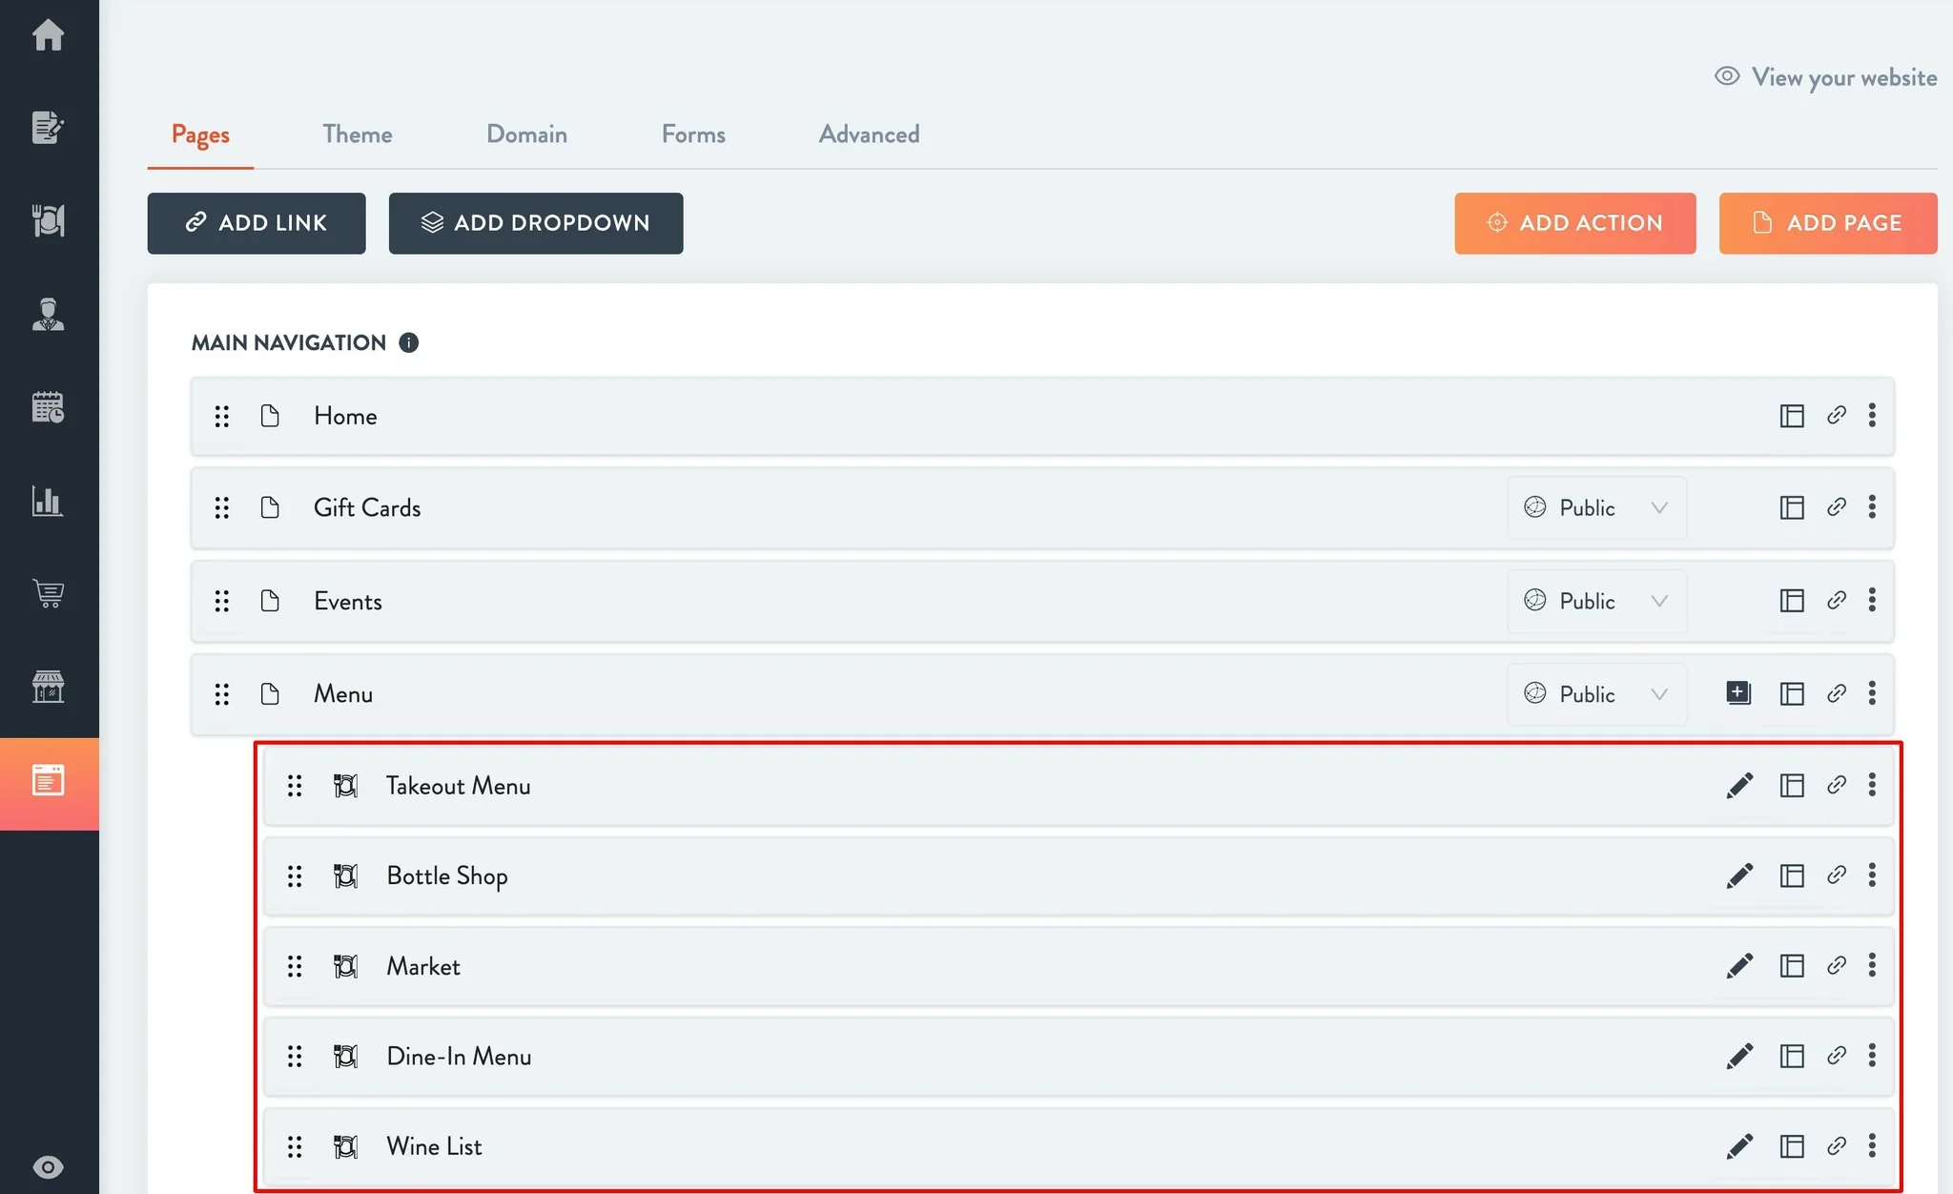Open more options for Events row
This screenshot has width=1953, height=1194.
[1872, 600]
